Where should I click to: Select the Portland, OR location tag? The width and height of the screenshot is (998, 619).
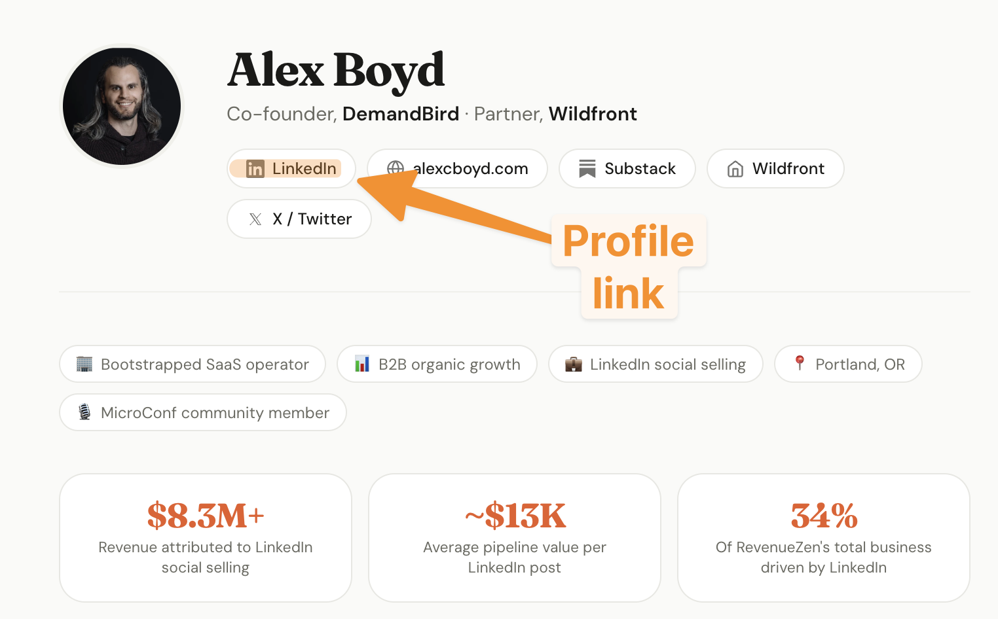coord(848,364)
